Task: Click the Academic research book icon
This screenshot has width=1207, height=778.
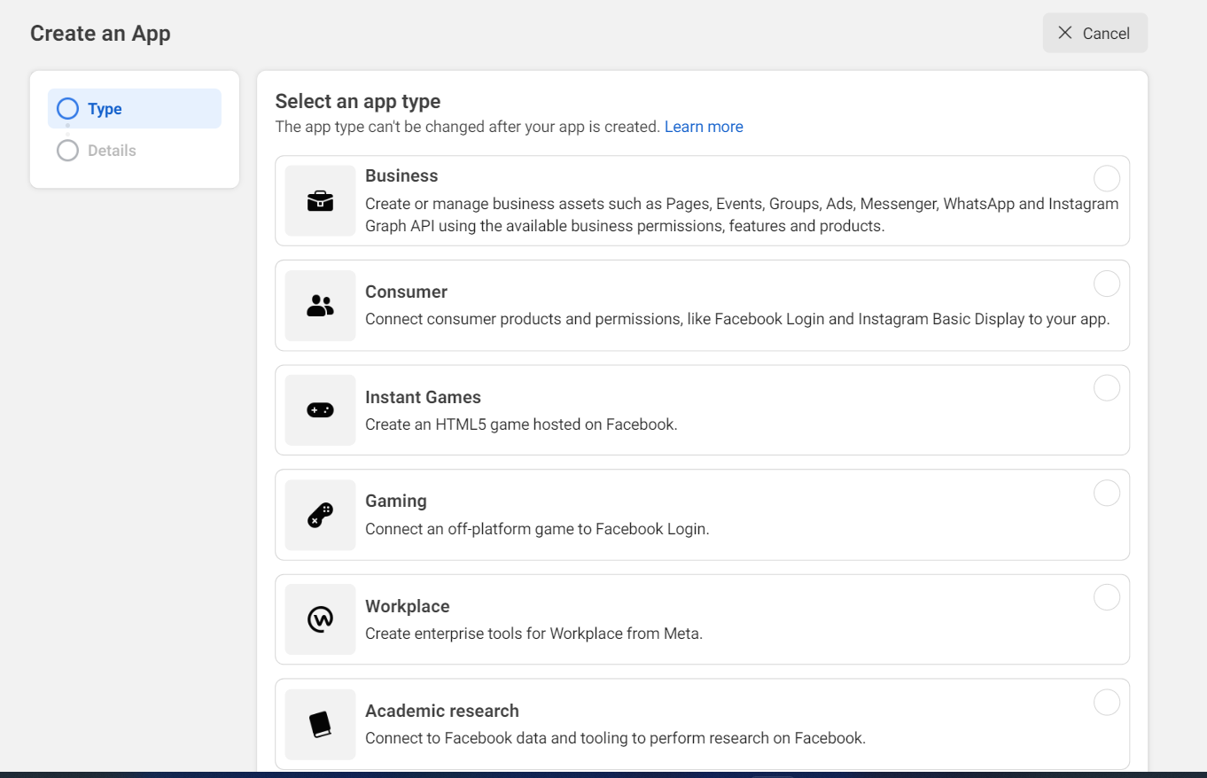Action: coord(320,724)
